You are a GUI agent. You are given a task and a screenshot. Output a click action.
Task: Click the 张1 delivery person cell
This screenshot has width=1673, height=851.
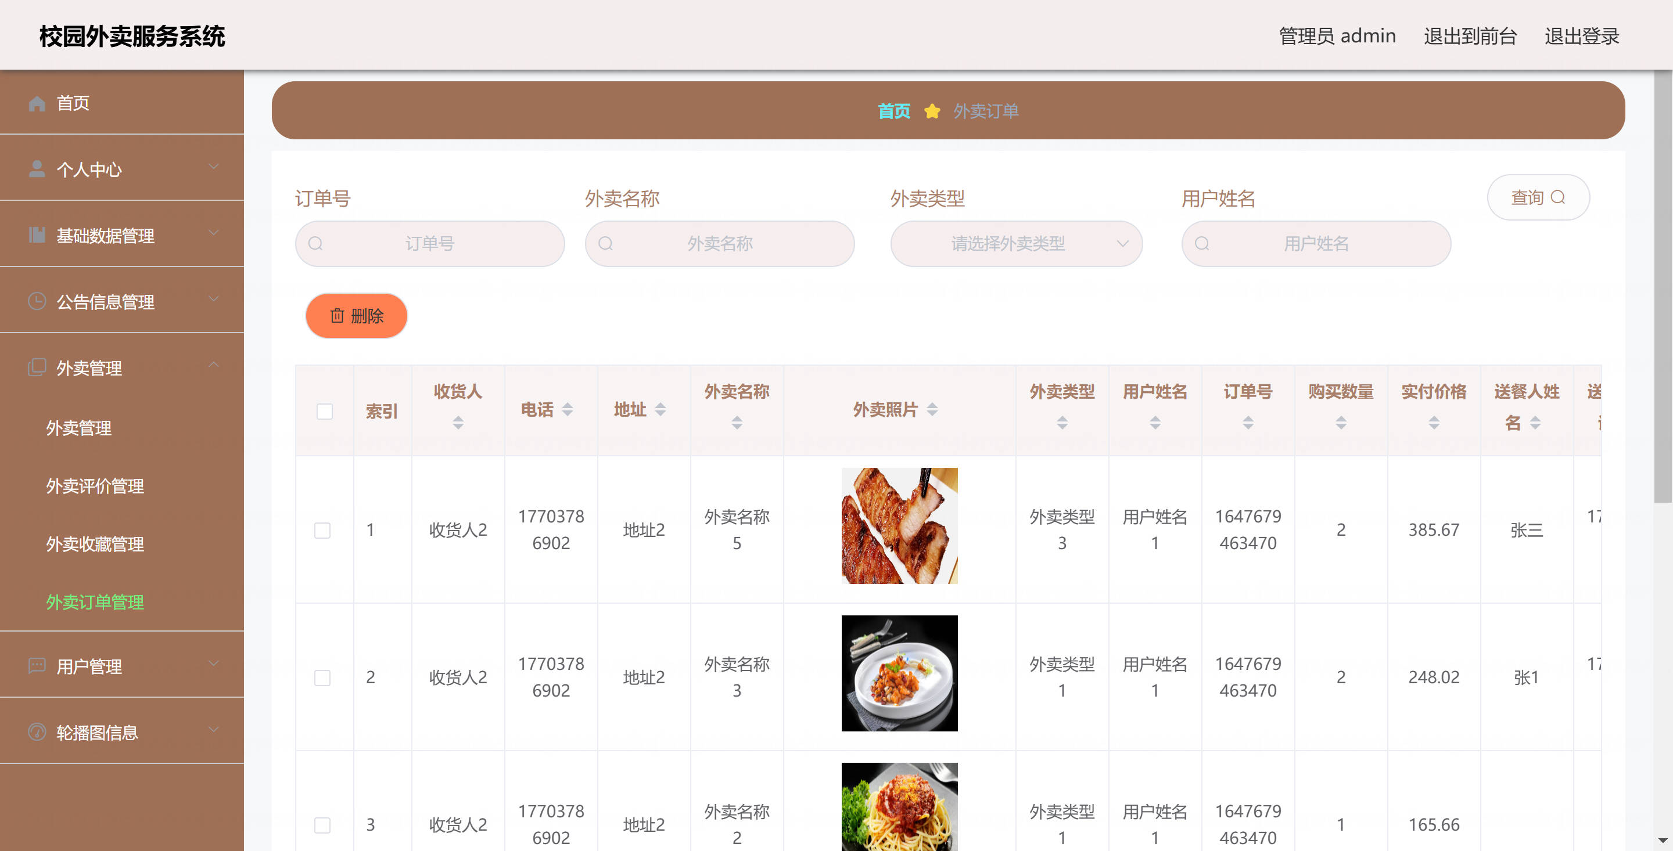point(1527,677)
